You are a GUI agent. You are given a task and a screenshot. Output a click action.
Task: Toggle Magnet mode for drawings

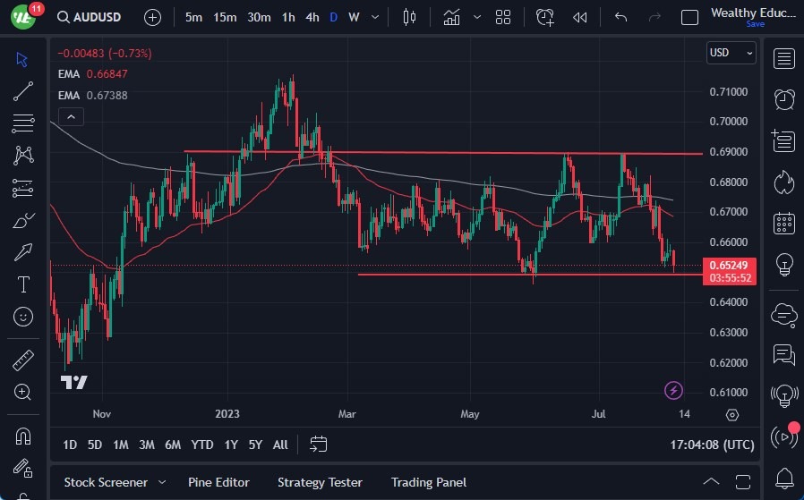(x=23, y=436)
